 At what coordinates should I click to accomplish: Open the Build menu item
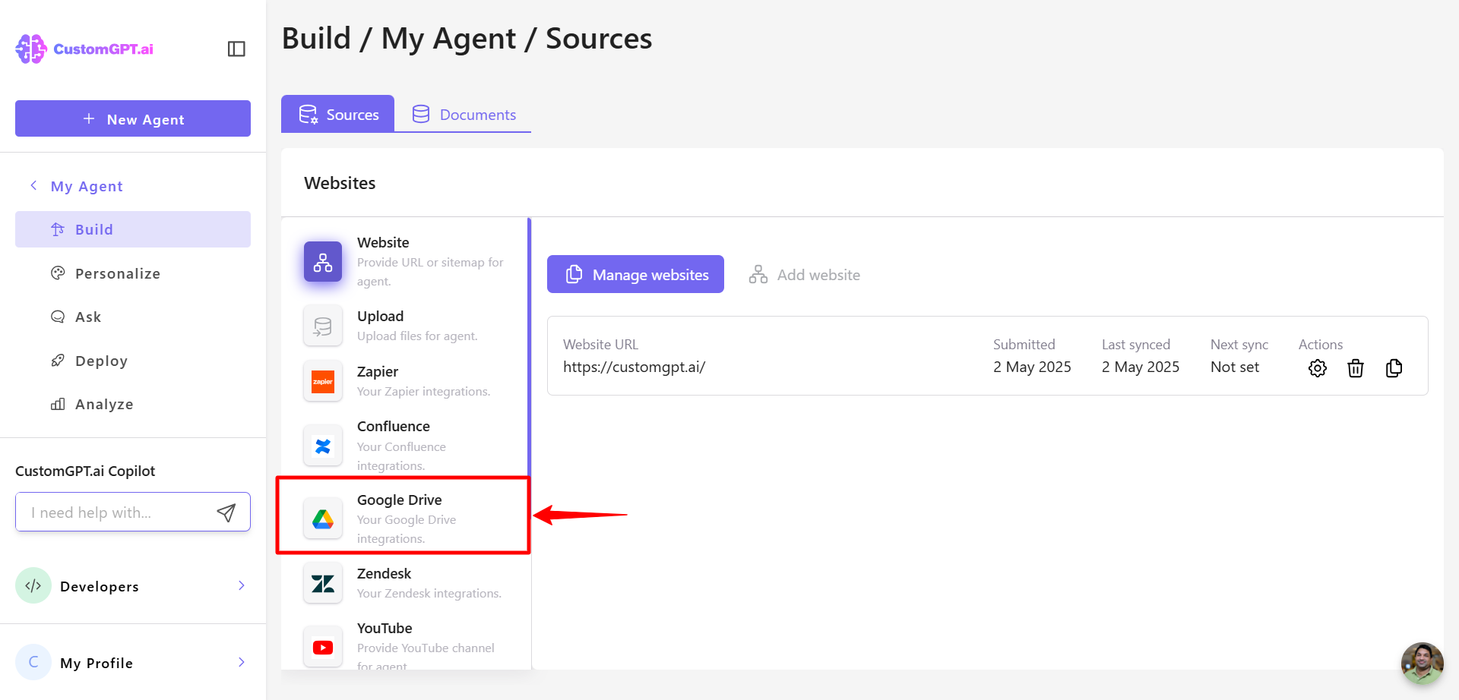133,229
